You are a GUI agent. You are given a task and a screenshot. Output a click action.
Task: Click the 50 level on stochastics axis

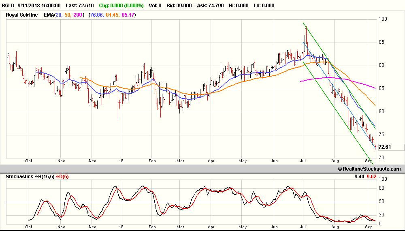tap(380, 201)
